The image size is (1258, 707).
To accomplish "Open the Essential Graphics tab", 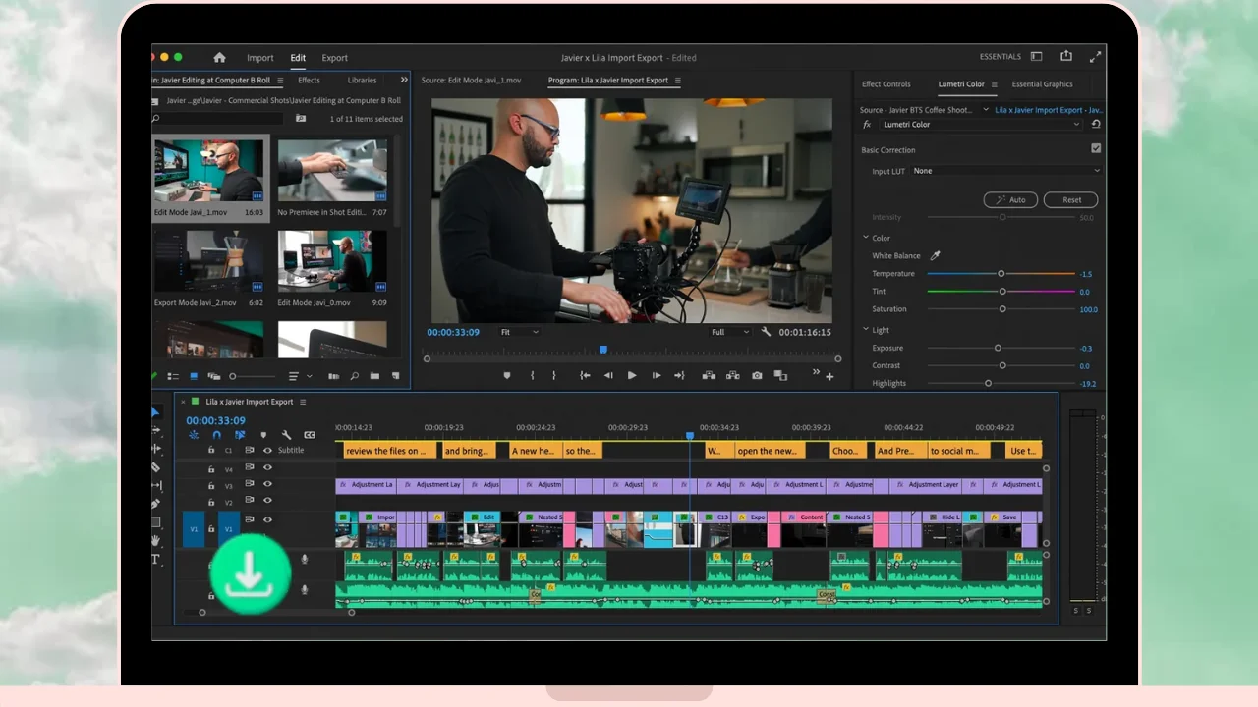I will [1042, 84].
